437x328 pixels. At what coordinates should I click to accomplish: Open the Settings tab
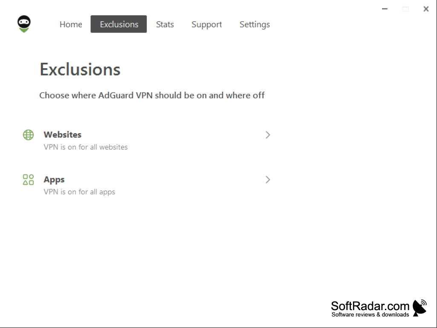point(255,24)
